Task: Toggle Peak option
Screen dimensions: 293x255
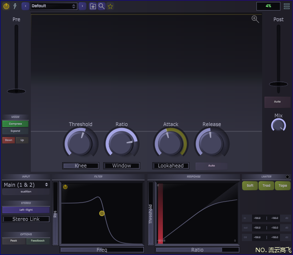Action: click(x=14, y=241)
